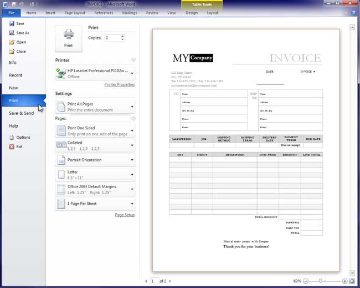The width and height of the screenshot is (360, 288).
Task: Click the 69% zoom level text
Action: point(297,281)
